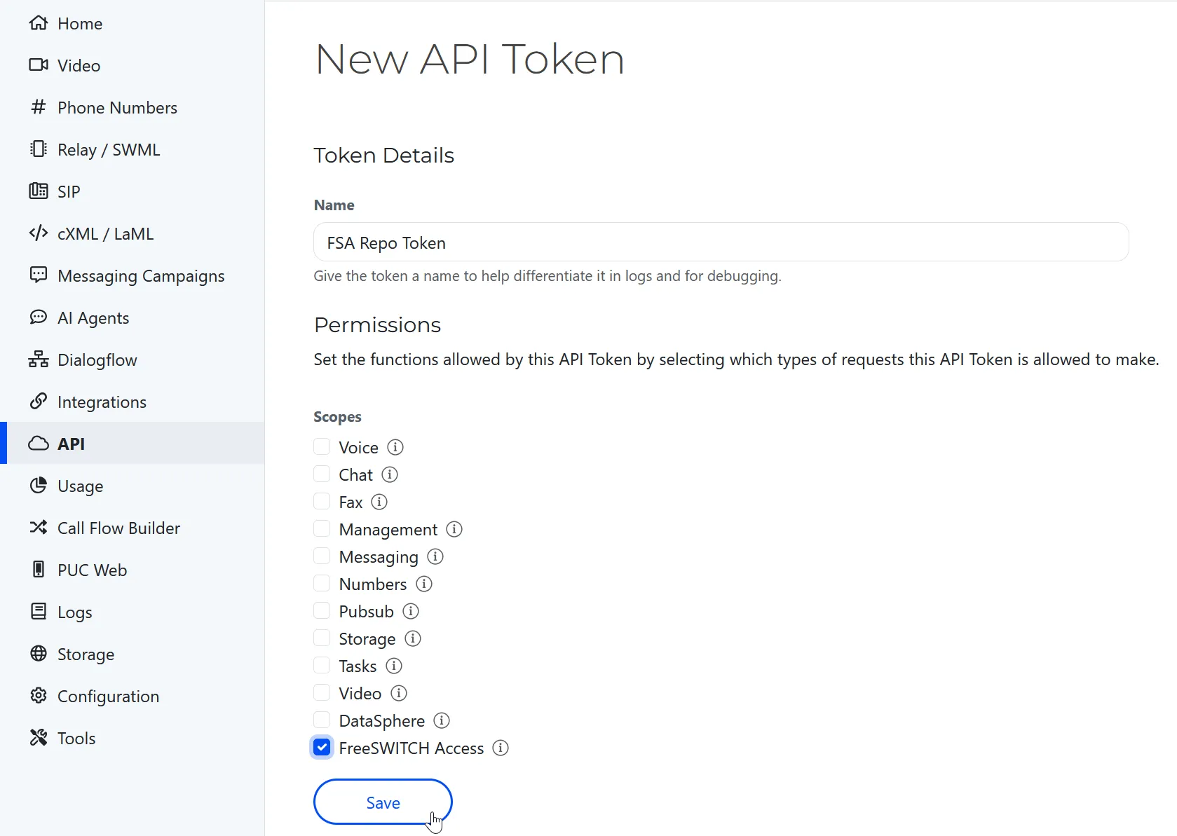The height and width of the screenshot is (836, 1177).
Task: Click the Home house icon in sidebar
Action: [39, 23]
